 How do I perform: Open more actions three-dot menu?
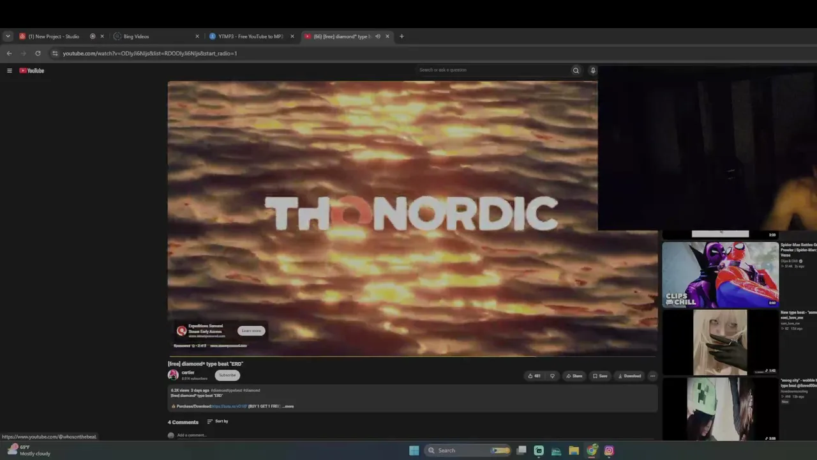pyautogui.click(x=652, y=376)
